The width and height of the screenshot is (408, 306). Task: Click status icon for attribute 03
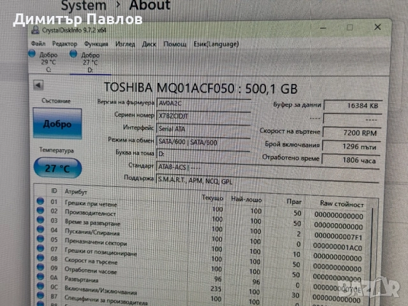pos(40,220)
